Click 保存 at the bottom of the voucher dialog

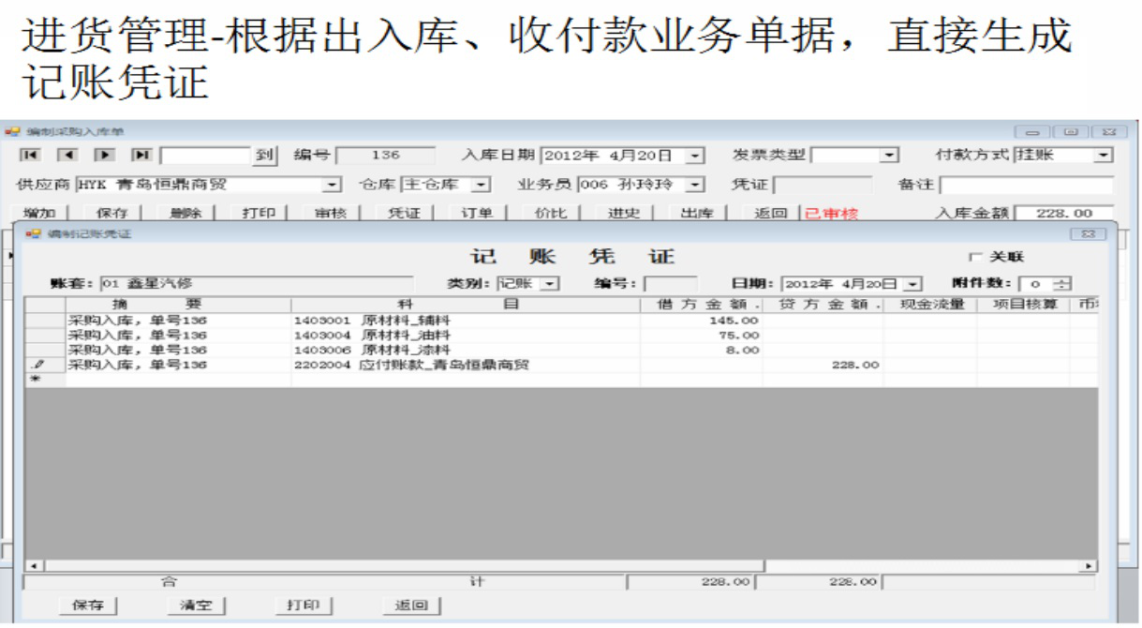tap(88, 606)
